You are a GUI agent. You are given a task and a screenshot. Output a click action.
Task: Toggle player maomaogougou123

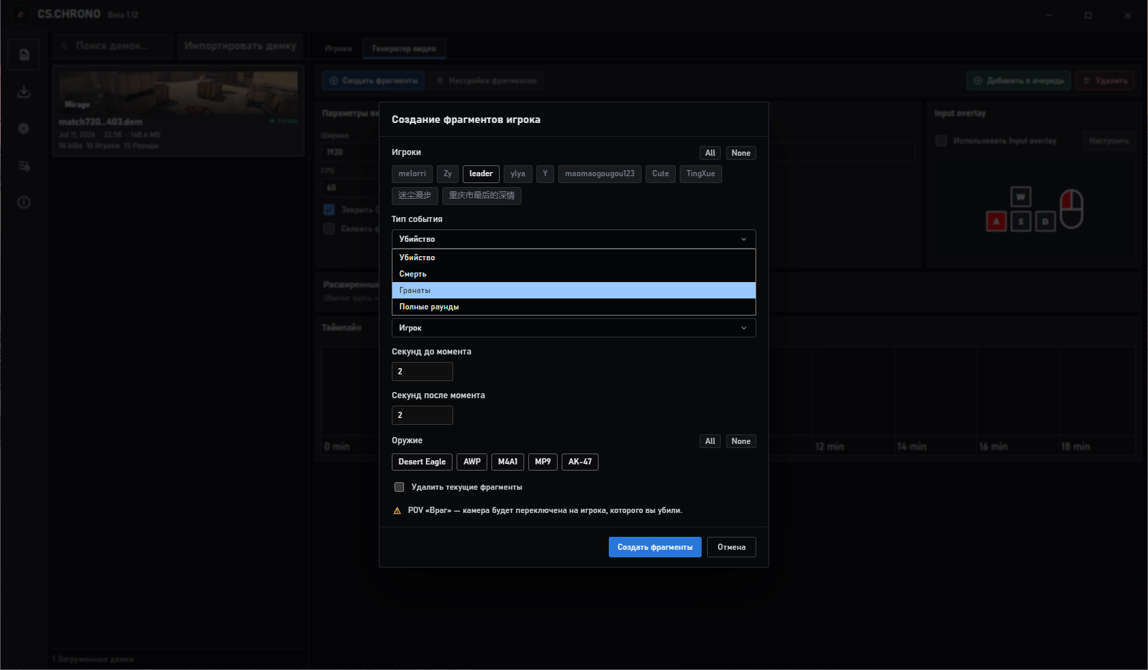point(600,174)
